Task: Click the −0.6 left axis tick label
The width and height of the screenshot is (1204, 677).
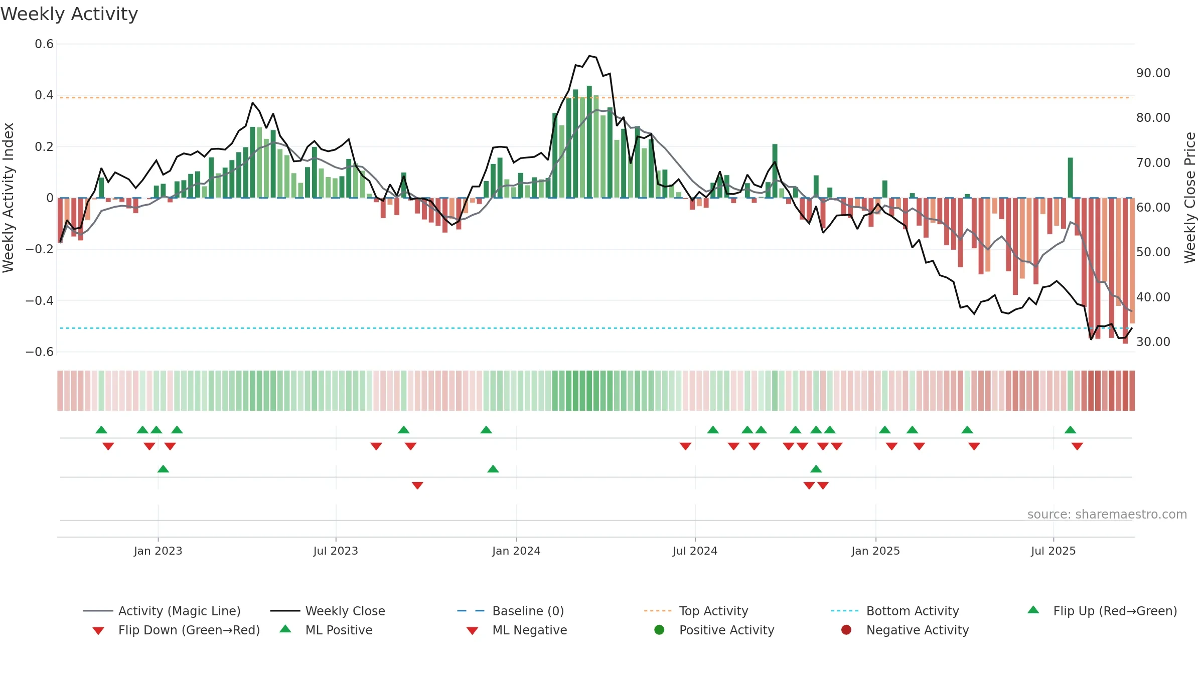Action: point(40,352)
